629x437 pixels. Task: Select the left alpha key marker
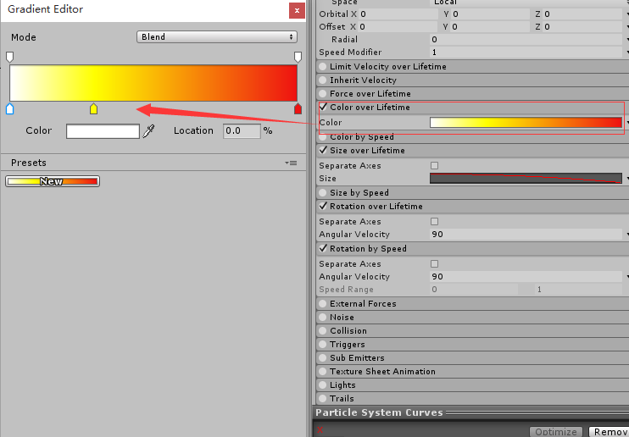pyautogui.click(x=10, y=57)
